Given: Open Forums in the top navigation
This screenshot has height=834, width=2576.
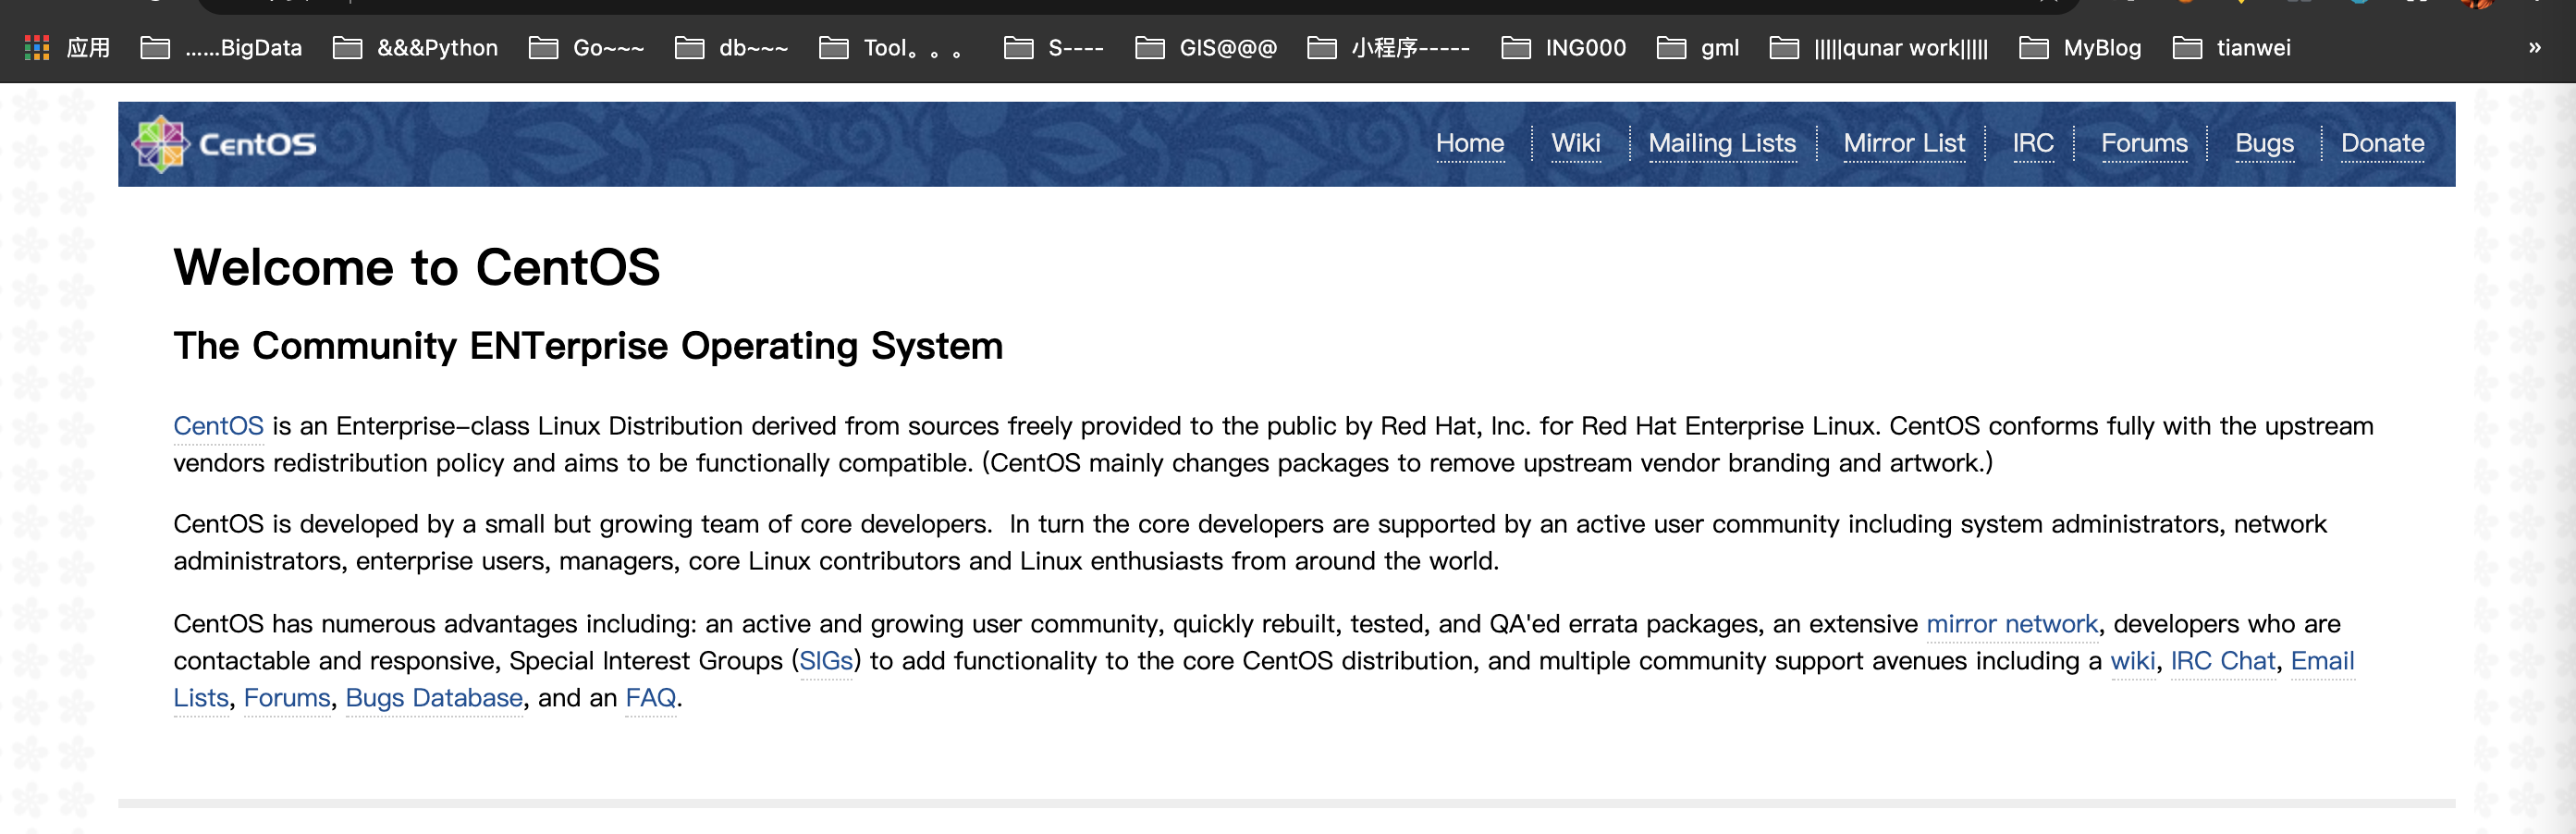Looking at the screenshot, I should pyautogui.click(x=2143, y=143).
